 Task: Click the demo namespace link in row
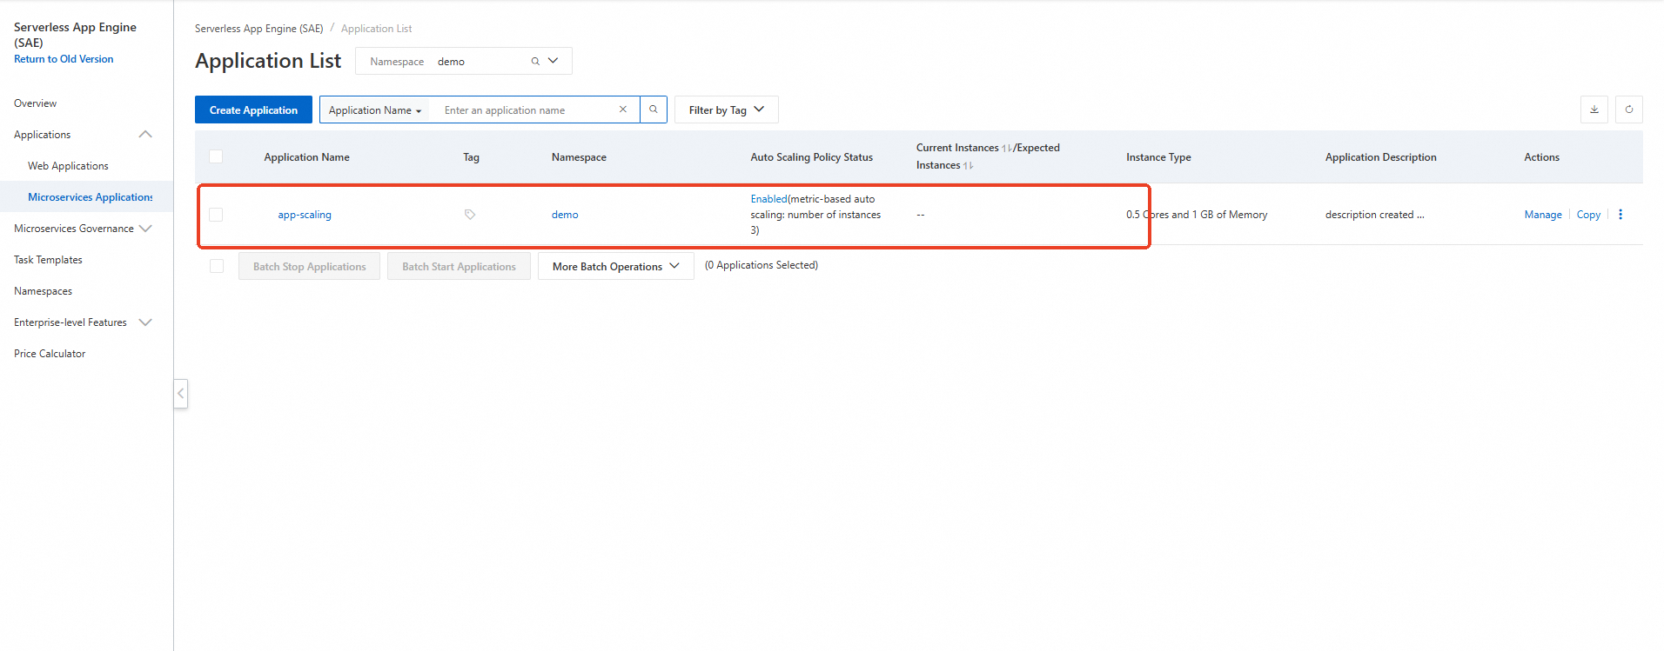point(565,215)
